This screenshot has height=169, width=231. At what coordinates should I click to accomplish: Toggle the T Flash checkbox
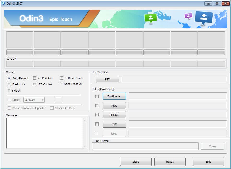pyautogui.click(x=9, y=90)
